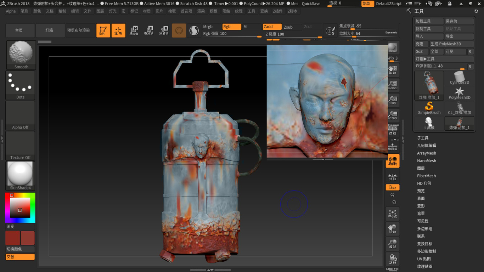
Task: Click the 加载工具 (Load Tool) button
Action: pos(429,21)
